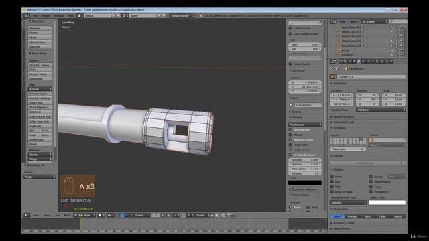Toggle Textured Solid checkbox

[290, 129]
